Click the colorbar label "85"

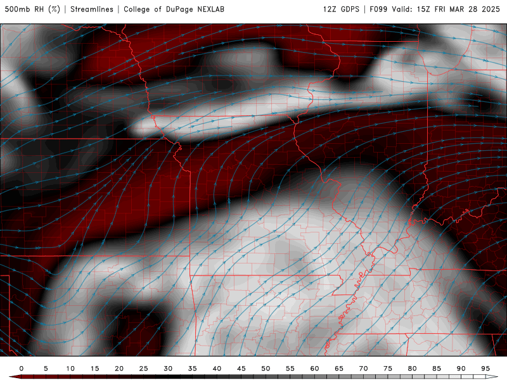[x=437, y=369]
